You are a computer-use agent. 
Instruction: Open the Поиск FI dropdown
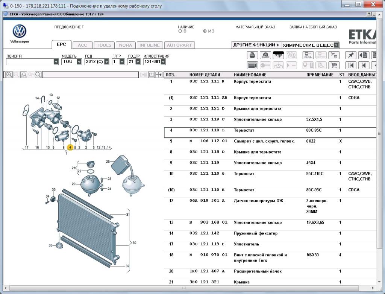56,62
